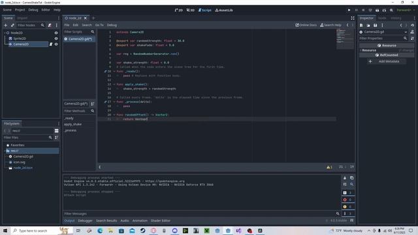Open the script editor Go To menu
This screenshot has height=235, width=418.
coord(99,25)
